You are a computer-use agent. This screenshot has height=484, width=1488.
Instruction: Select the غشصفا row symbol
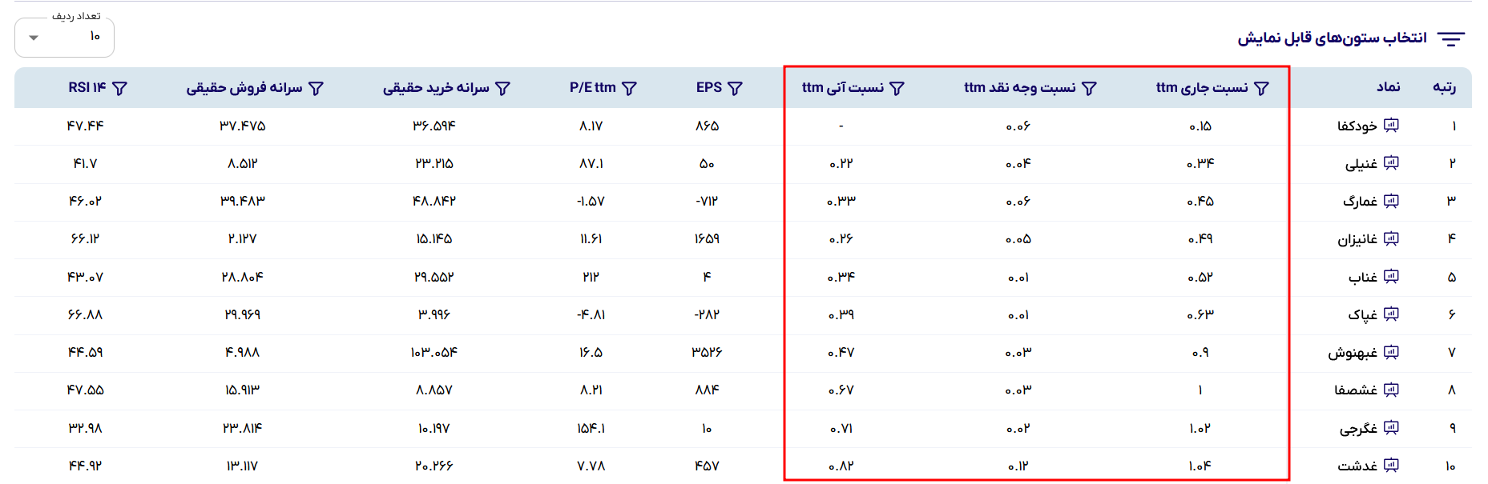click(x=1356, y=390)
